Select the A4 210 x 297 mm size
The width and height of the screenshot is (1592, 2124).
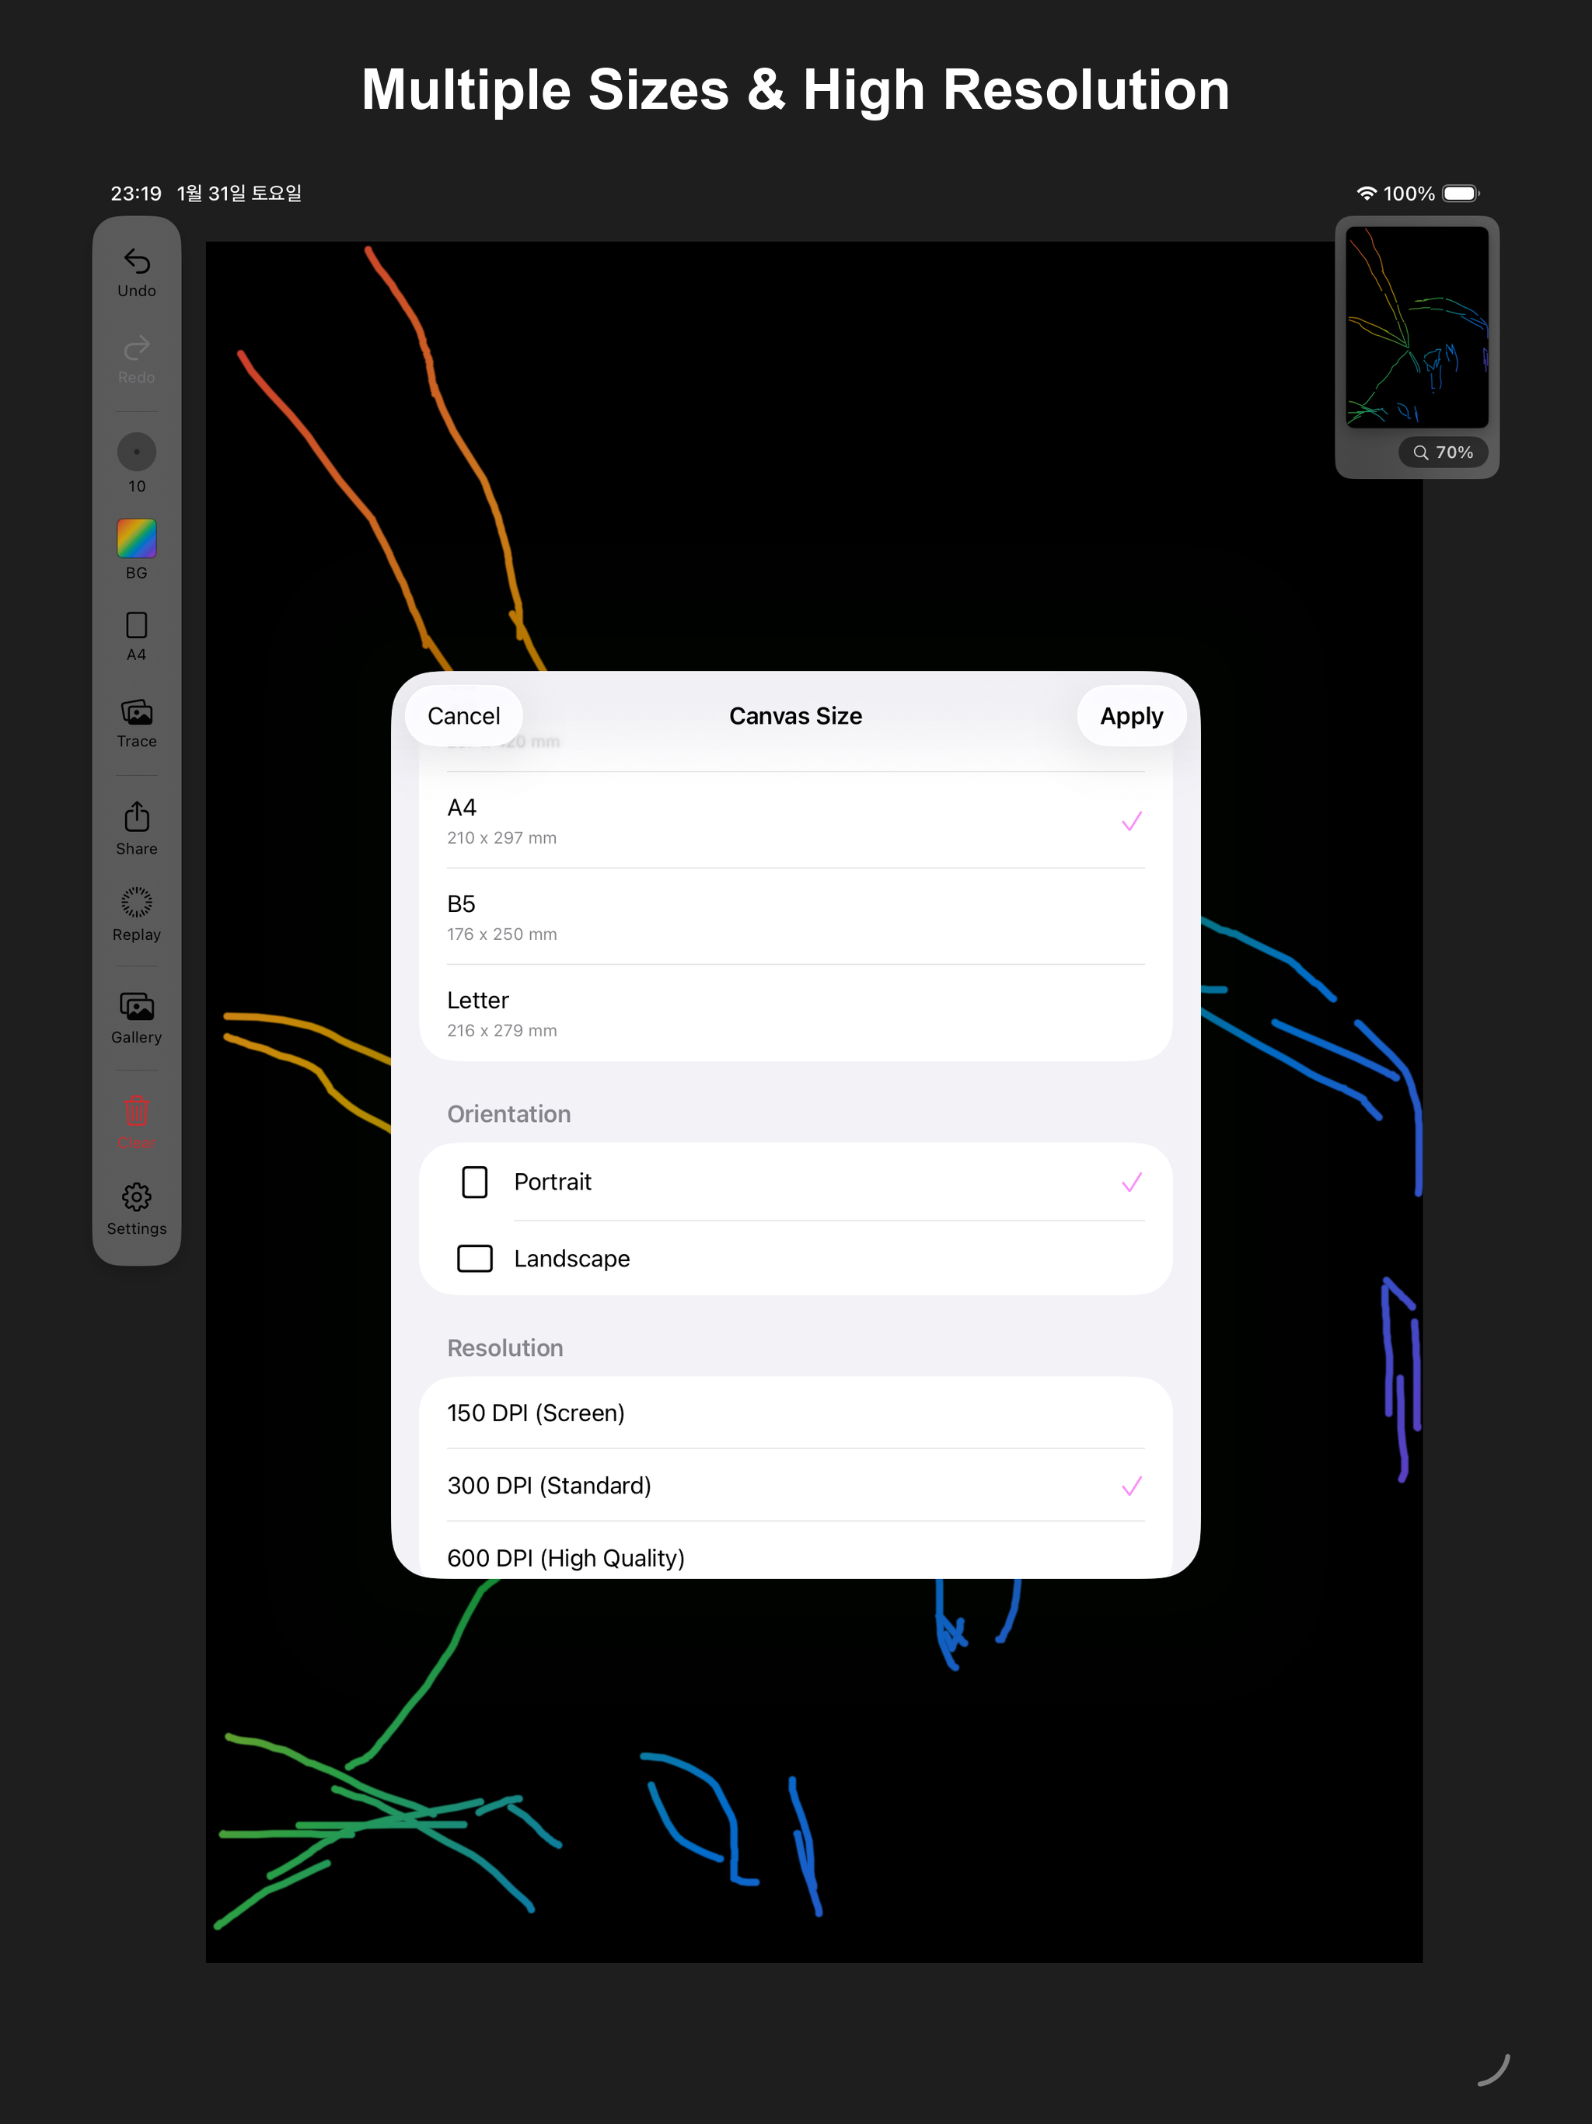point(796,821)
